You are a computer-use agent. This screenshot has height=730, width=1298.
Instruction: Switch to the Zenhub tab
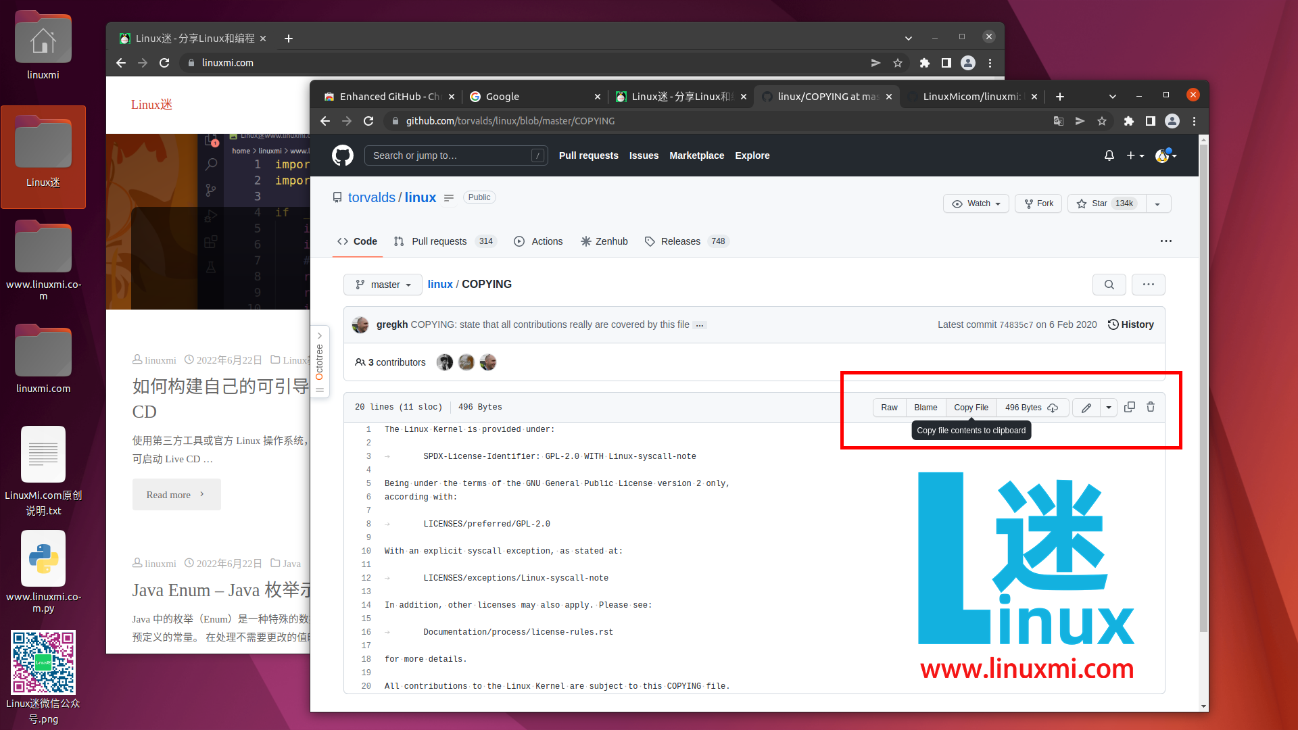(604, 241)
